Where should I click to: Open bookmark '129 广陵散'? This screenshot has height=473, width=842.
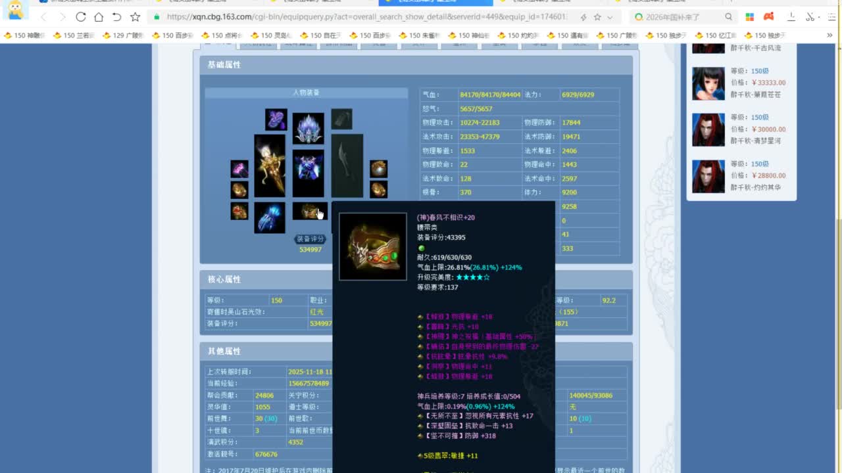(x=123, y=35)
